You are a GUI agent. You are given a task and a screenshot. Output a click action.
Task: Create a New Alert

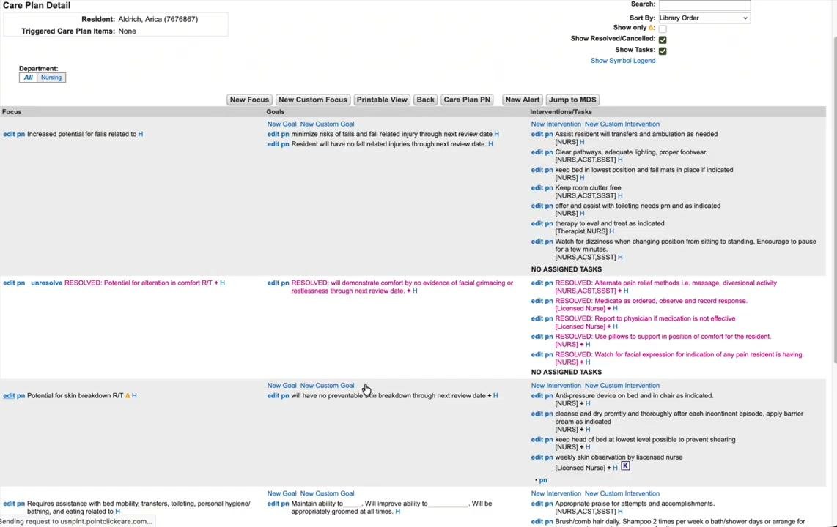click(x=523, y=100)
